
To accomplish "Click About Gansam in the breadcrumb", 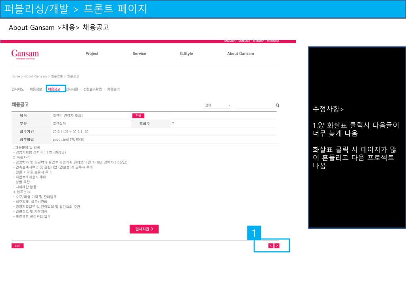I will tap(35, 76).
